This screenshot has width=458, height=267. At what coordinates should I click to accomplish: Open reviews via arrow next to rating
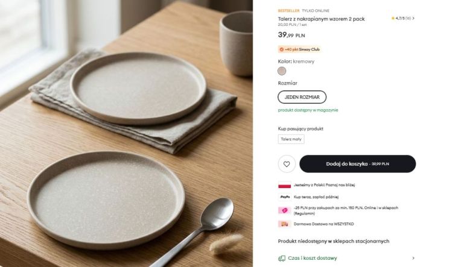(413, 19)
